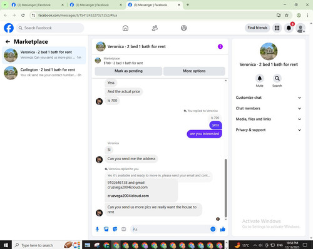
Task: Open the Chrome three-dot menu
Action: [x=307, y=15]
